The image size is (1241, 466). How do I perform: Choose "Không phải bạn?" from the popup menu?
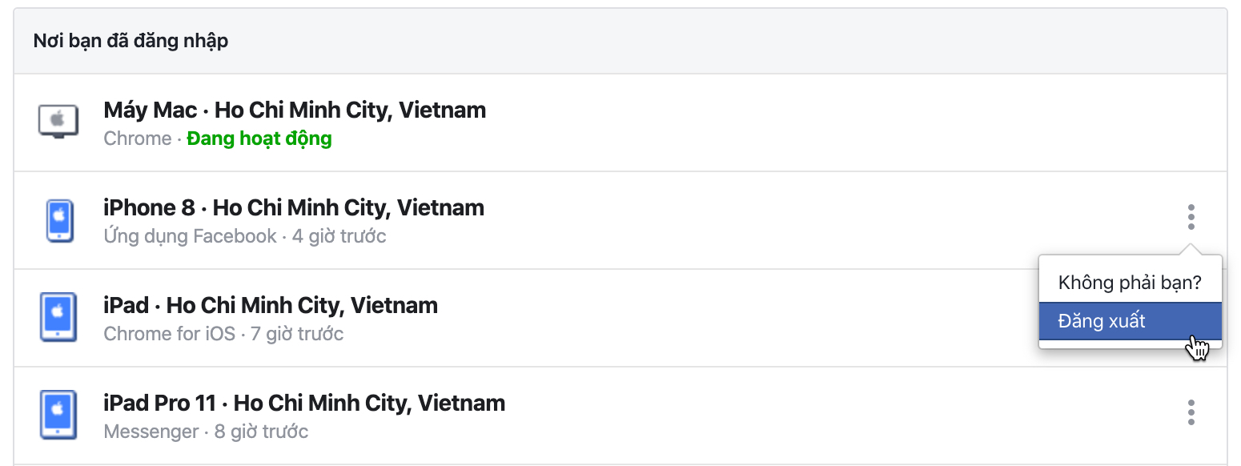pos(1130,283)
